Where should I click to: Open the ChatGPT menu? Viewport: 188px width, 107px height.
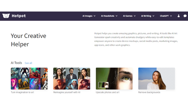[x=164, y=16]
